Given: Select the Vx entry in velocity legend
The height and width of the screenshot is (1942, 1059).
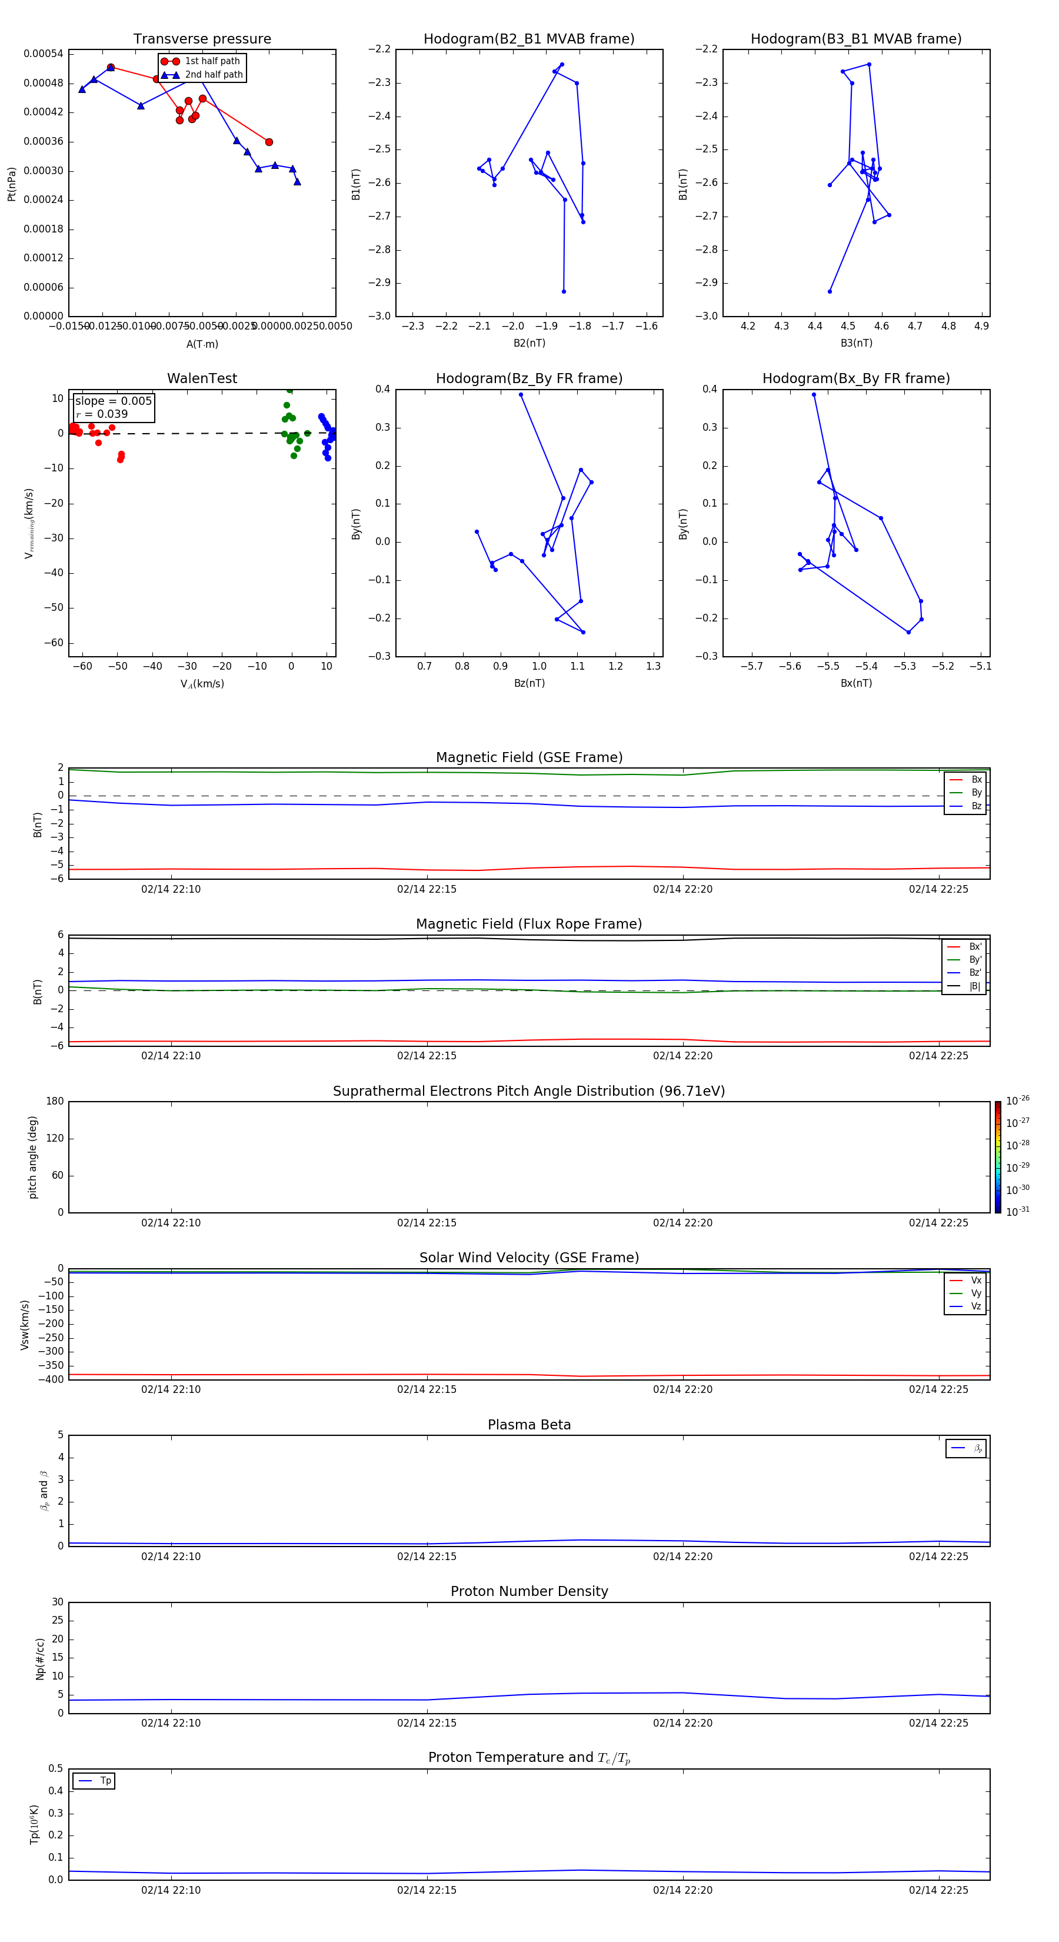Looking at the screenshot, I should pos(965,1280).
